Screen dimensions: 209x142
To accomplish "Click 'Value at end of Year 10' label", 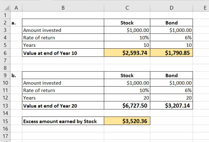I will (x=50, y=53).
